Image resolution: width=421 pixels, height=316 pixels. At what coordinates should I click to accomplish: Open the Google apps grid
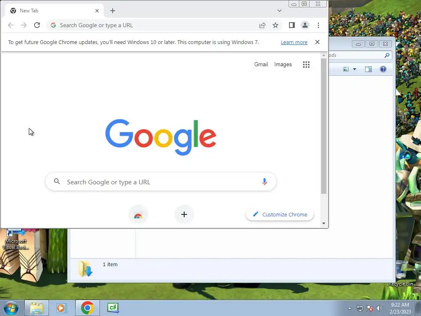pyautogui.click(x=306, y=65)
